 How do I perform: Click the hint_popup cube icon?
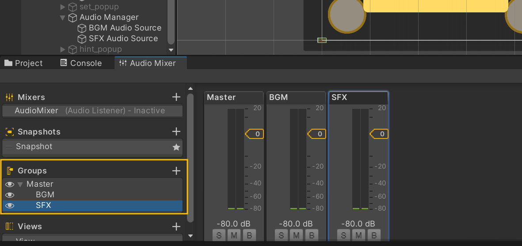72,50
